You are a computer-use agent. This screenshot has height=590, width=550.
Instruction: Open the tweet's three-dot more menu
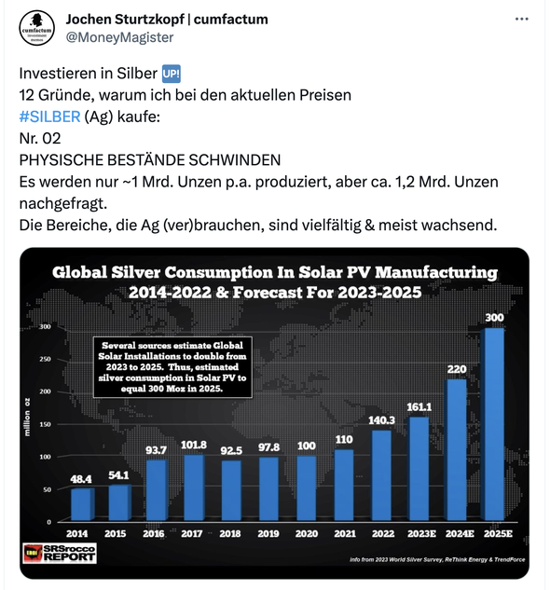coord(521,20)
